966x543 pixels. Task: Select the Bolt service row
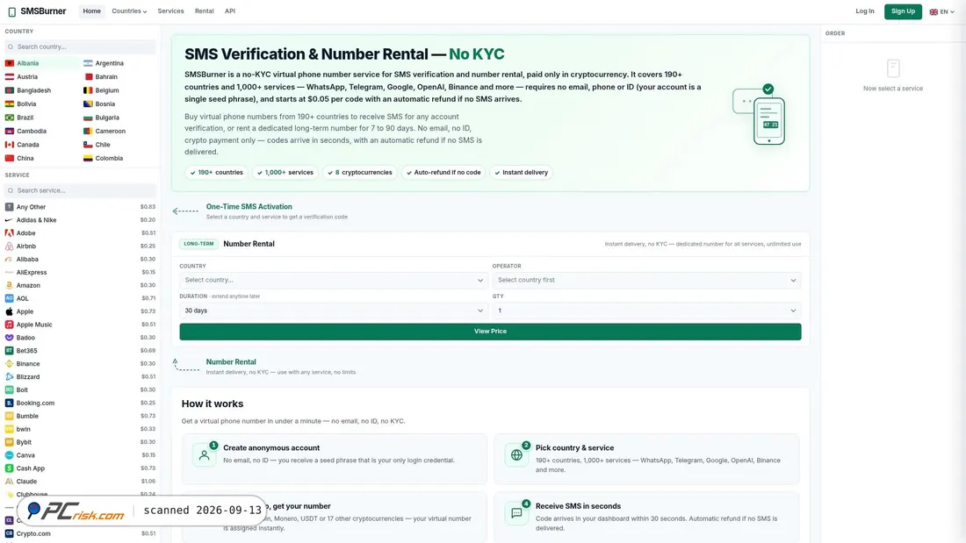[80, 389]
